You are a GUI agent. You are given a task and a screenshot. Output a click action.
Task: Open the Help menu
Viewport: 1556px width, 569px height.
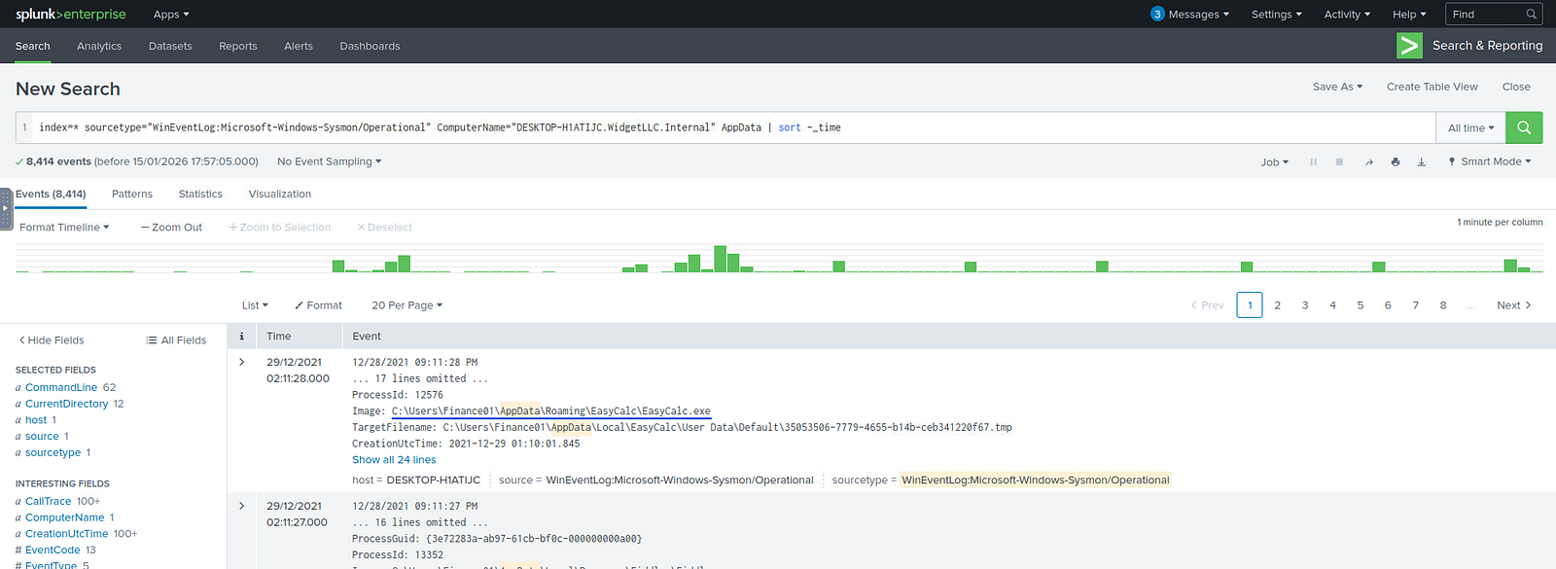click(1409, 15)
